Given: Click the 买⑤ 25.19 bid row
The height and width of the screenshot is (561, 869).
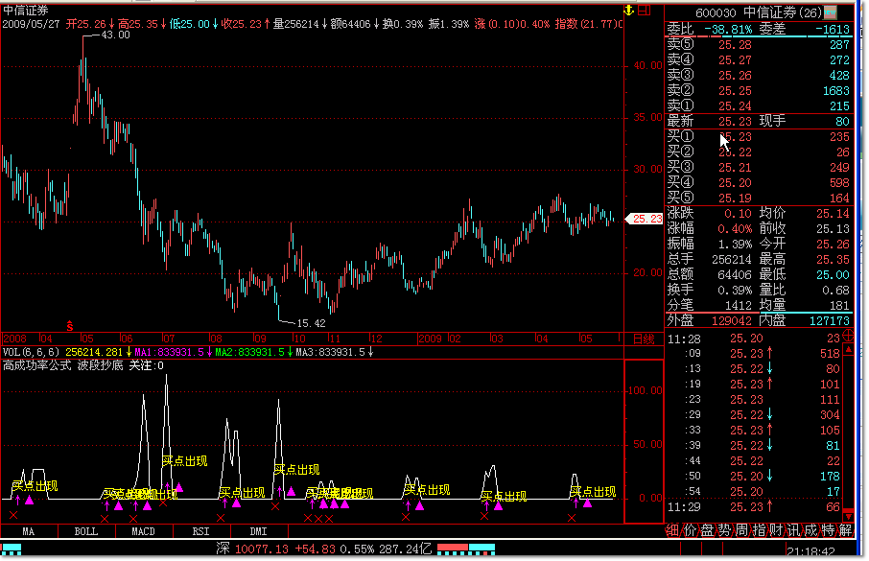Looking at the screenshot, I should [758, 198].
